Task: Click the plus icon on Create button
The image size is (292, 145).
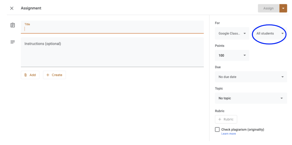Action: (x=48, y=75)
